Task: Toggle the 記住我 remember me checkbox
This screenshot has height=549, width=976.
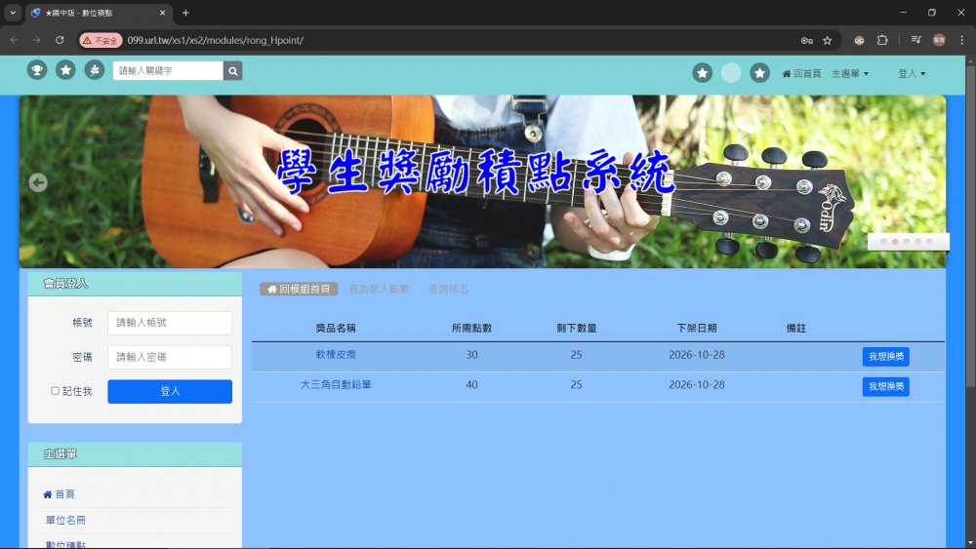Action: pos(56,391)
